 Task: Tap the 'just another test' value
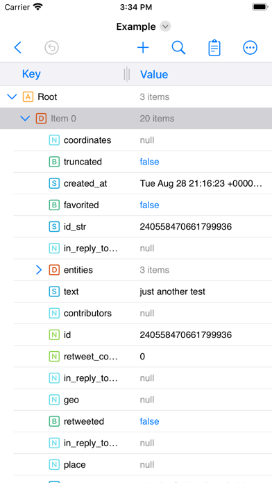[173, 291]
